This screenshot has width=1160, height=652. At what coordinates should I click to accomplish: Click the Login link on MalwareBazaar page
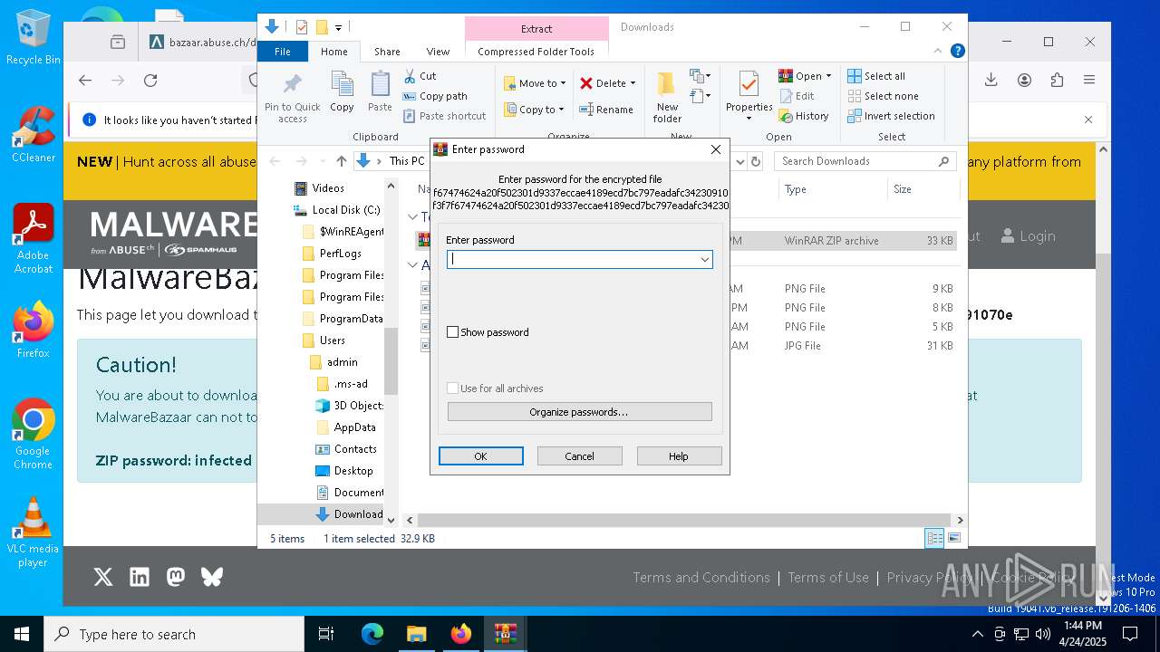pyautogui.click(x=1029, y=236)
